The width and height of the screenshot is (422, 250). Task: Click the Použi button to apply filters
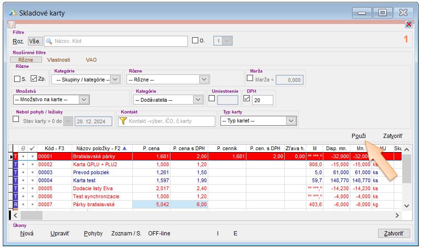tap(359, 136)
